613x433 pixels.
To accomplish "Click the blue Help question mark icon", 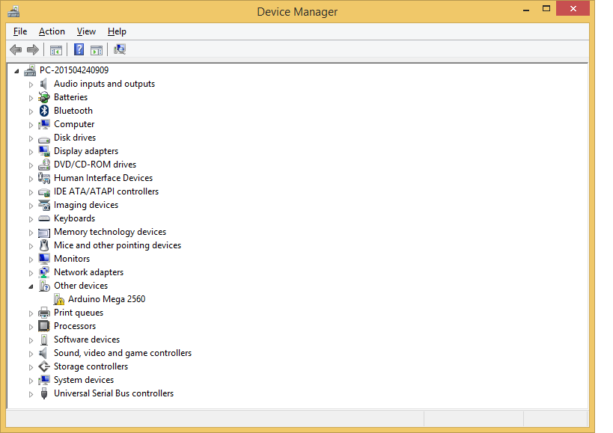I will point(79,50).
